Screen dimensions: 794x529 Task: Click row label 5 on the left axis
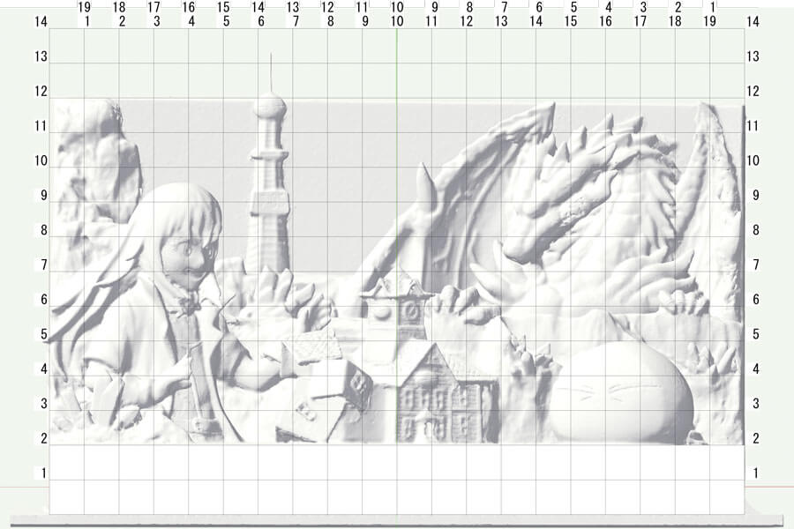(x=44, y=334)
